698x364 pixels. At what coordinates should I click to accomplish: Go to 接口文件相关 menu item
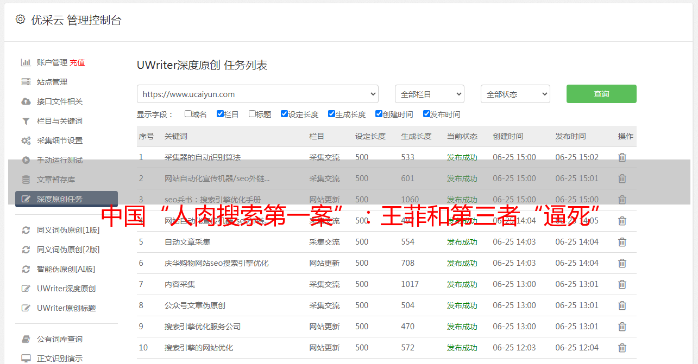pos(60,101)
